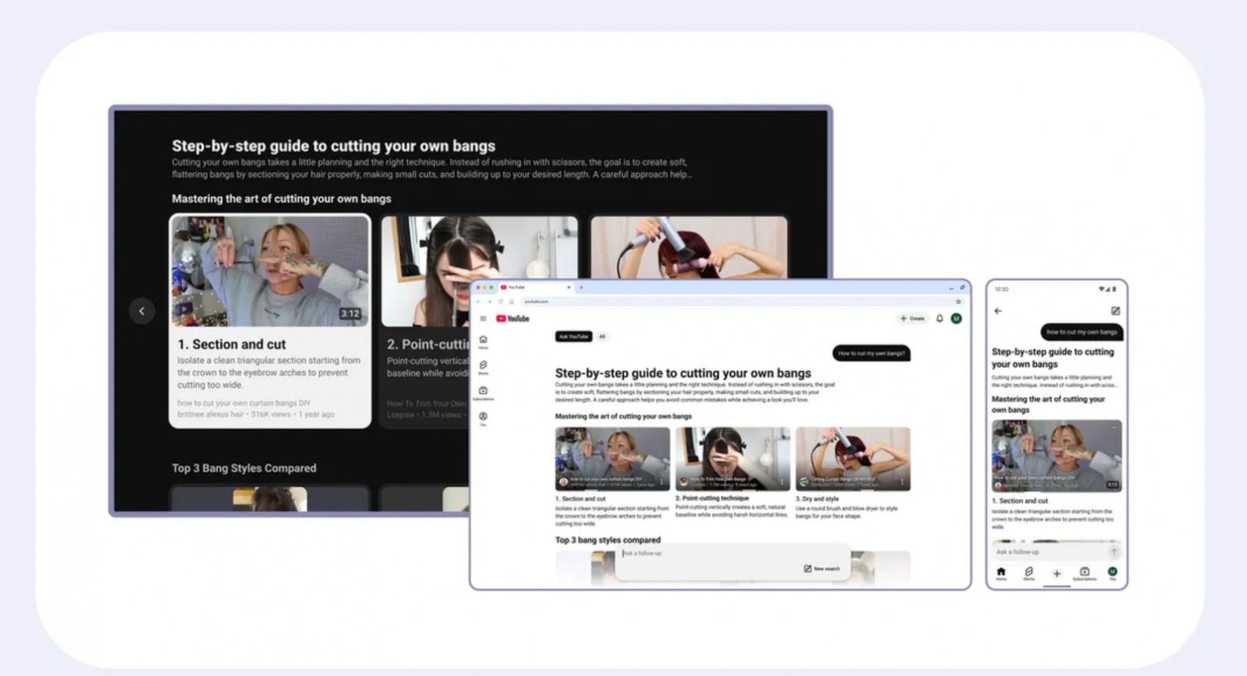Image resolution: width=1247 pixels, height=676 pixels.
Task: Open the You page in the desktop sidebar
Action: pyautogui.click(x=483, y=419)
